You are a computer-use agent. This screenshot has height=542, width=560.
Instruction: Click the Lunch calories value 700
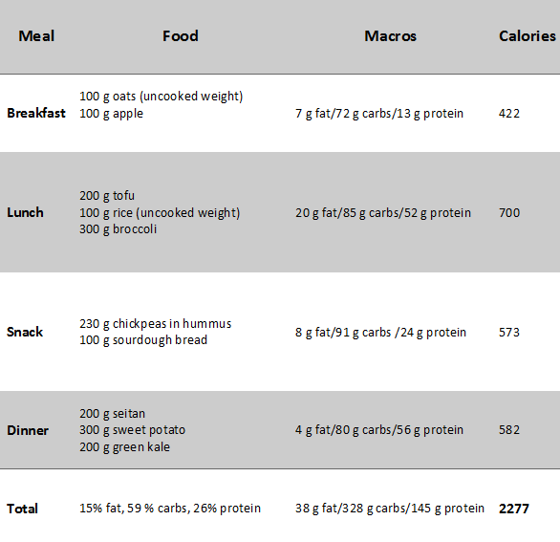pyautogui.click(x=509, y=212)
